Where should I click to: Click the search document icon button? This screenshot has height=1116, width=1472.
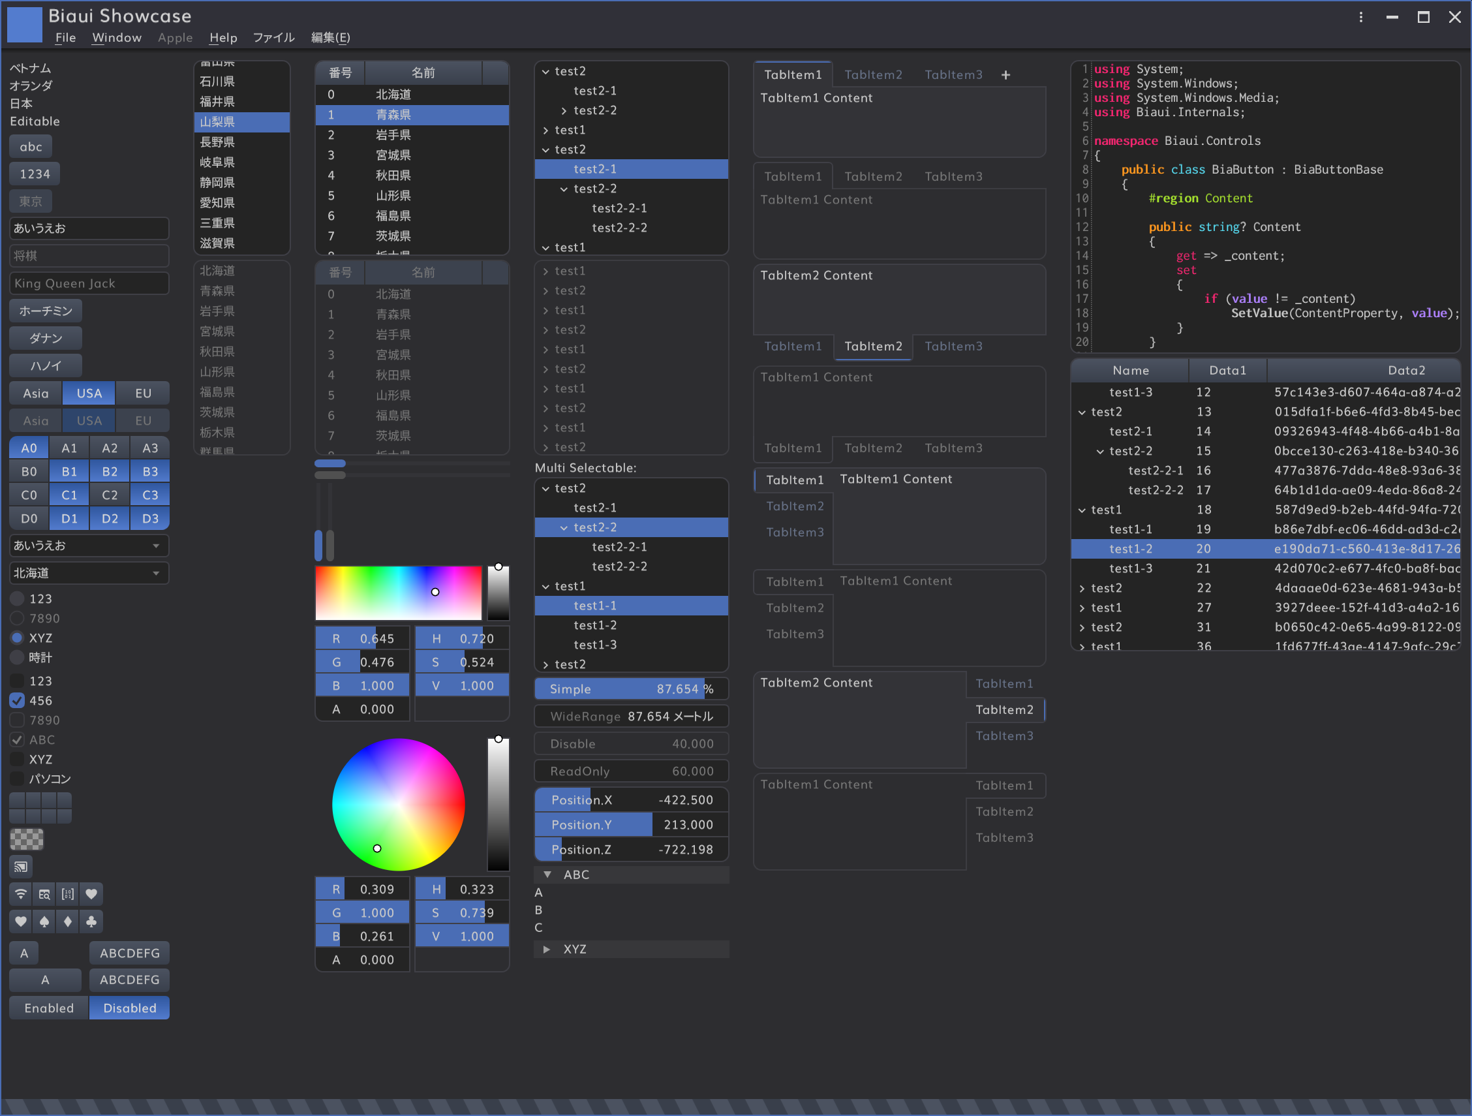tap(44, 893)
